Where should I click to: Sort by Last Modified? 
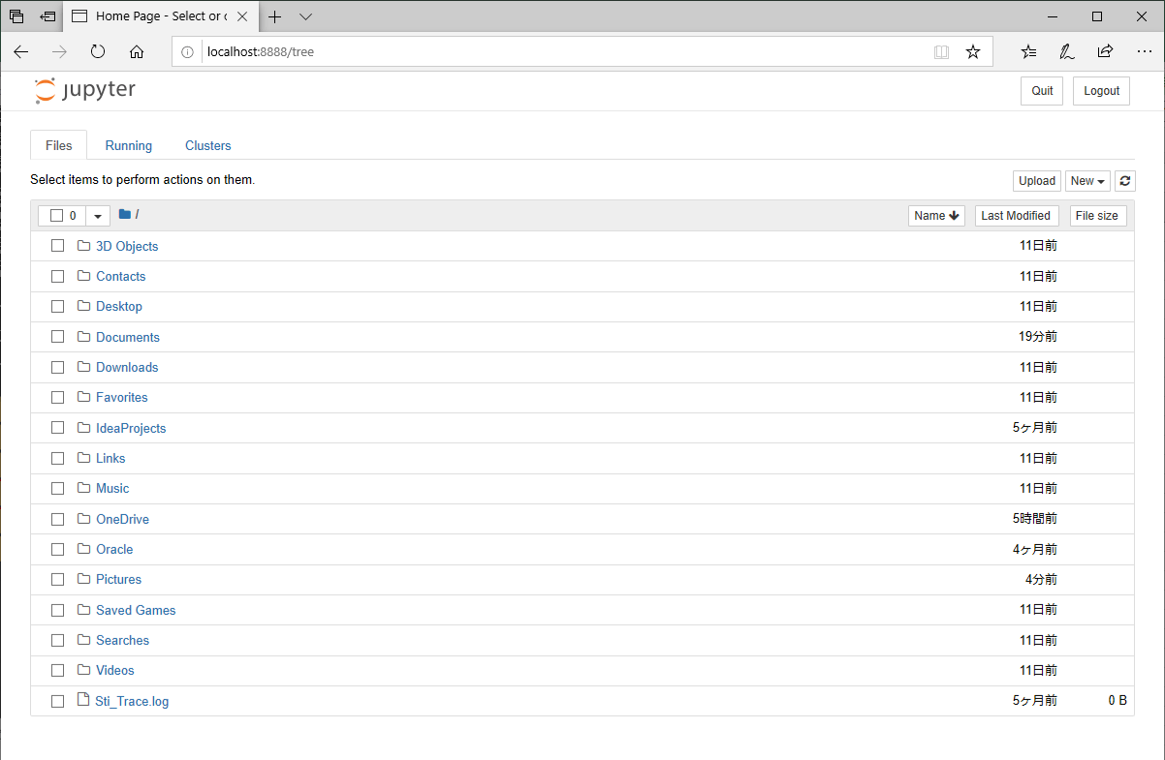pos(1017,216)
